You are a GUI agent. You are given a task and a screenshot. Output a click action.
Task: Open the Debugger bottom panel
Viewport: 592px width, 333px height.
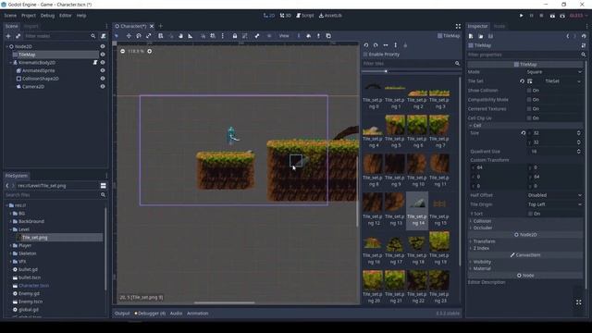coord(150,314)
